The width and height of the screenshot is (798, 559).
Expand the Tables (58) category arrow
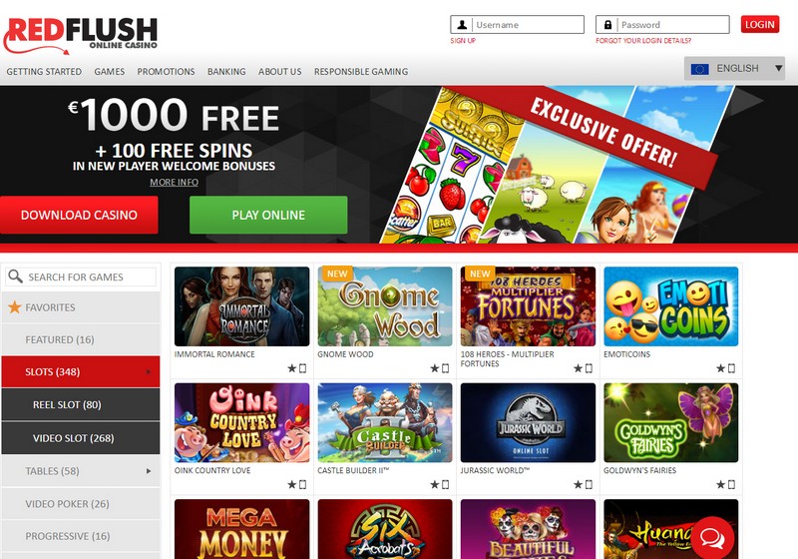(149, 471)
